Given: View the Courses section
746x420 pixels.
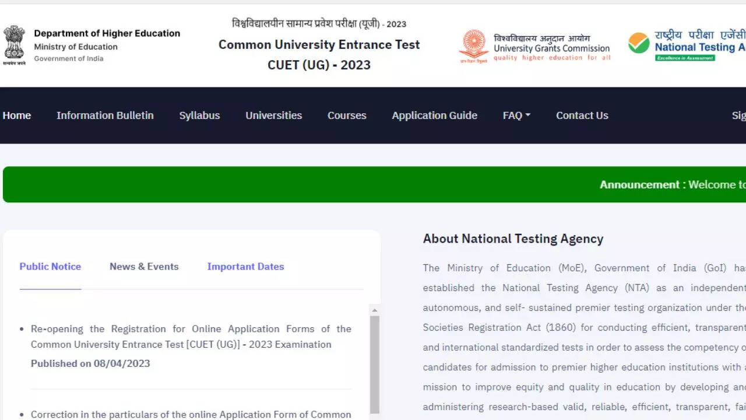Looking at the screenshot, I should [x=347, y=116].
